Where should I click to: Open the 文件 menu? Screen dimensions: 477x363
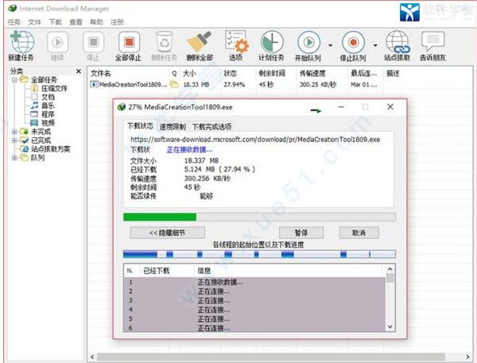point(35,22)
